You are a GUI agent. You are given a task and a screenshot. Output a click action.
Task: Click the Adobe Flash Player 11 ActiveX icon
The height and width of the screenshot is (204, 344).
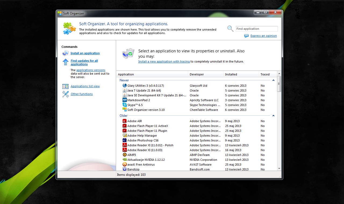point(125,126)
